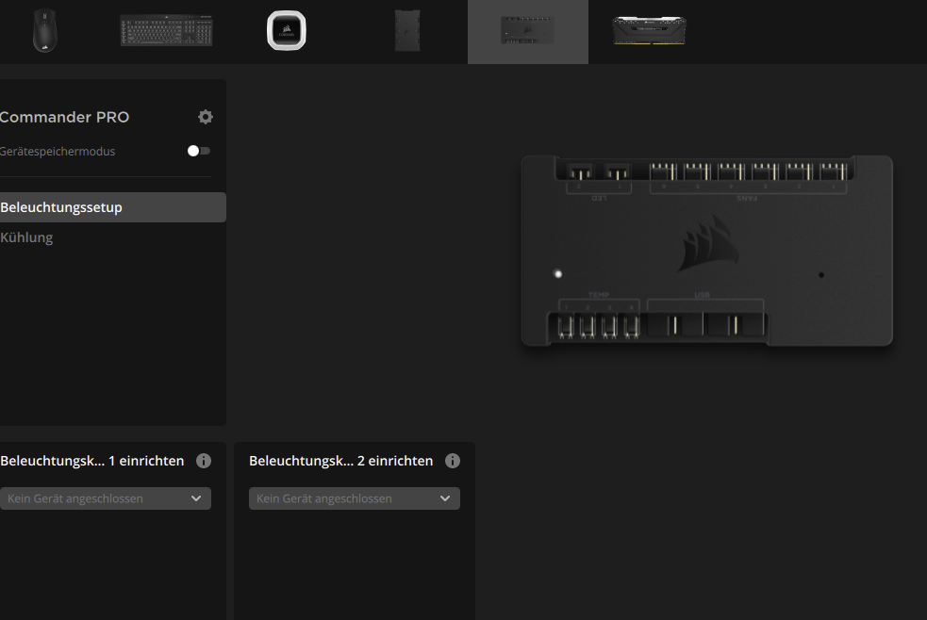Open Commander PRO gear settings
This screenshot has height=620, width=927.
point(206,117)
